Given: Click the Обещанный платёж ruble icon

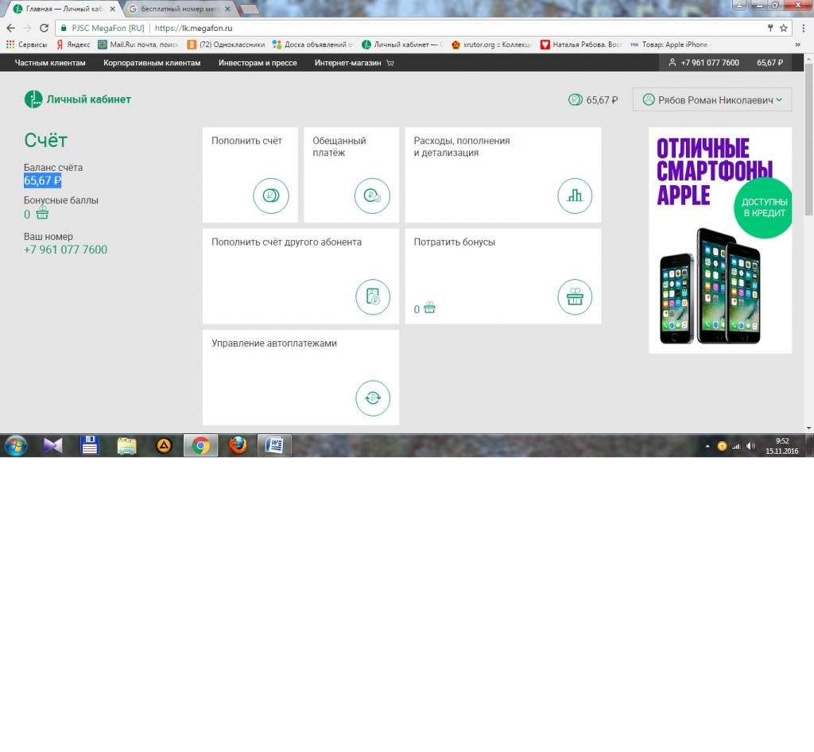Looking at the screenshot, I should coord(372,196).
